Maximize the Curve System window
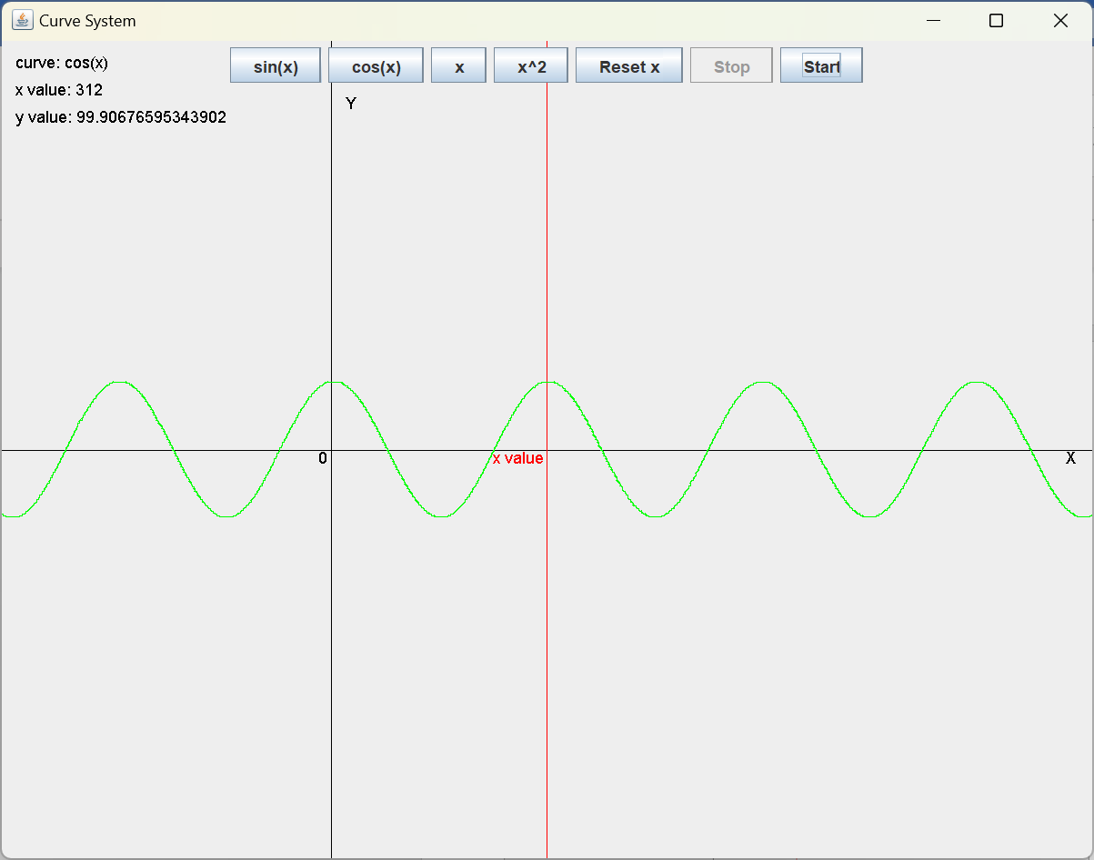Image resolution: width=1094 pixels, height=860 pixels. point(996,21)
